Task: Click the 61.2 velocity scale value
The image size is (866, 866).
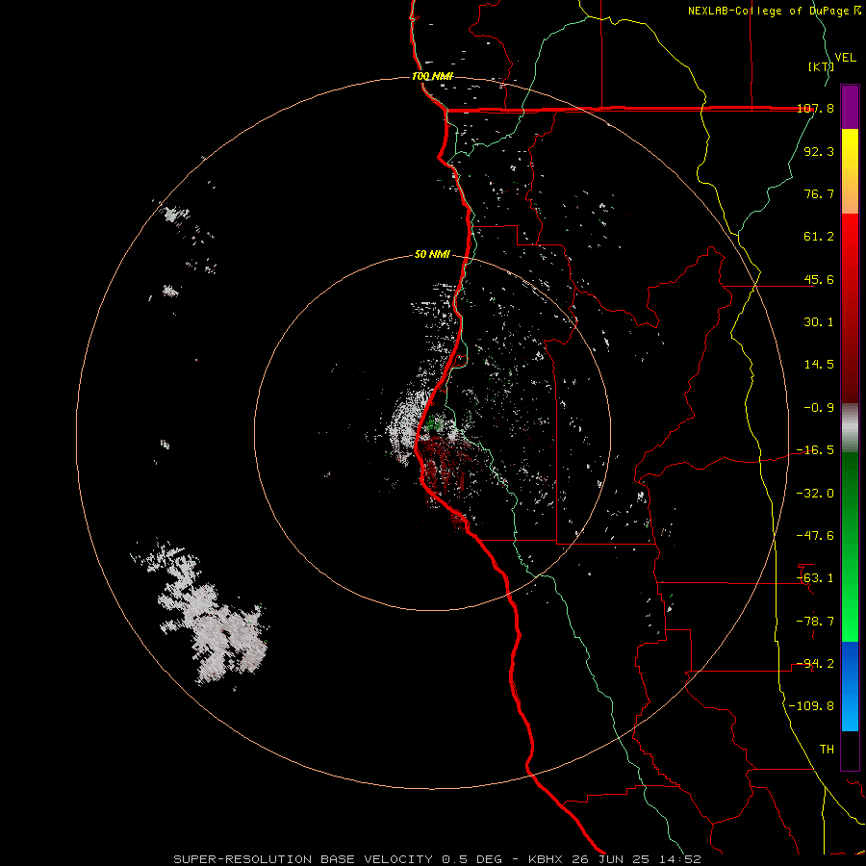Action: click(819, 237)
